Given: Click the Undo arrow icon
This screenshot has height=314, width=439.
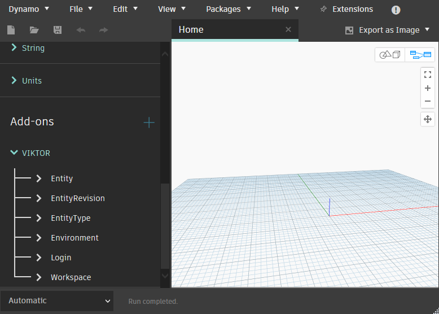Looking at the screenshot, I should (x=81, y=30).
